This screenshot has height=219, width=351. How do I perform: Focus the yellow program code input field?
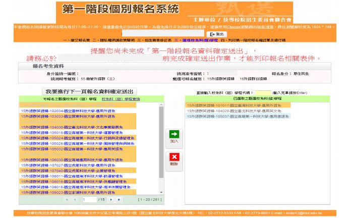click(x=263, y=93)
